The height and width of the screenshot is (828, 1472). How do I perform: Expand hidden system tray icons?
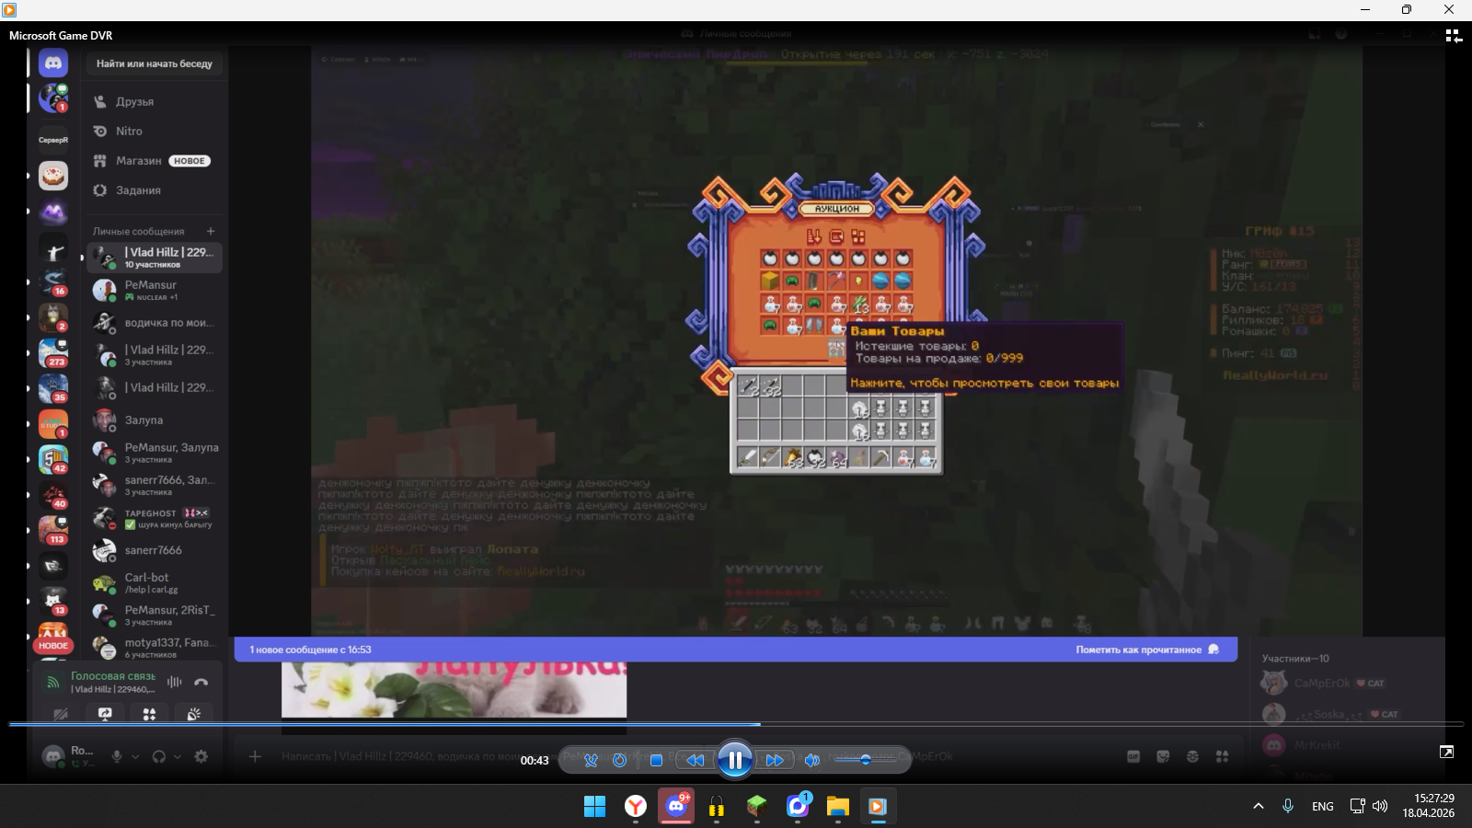(x=1258, y=807)
